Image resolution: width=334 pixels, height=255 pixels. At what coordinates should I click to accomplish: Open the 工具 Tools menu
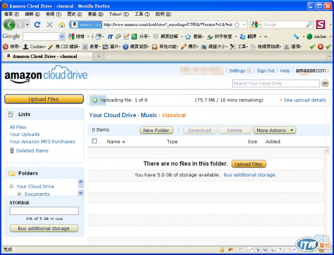coord(142,14)
